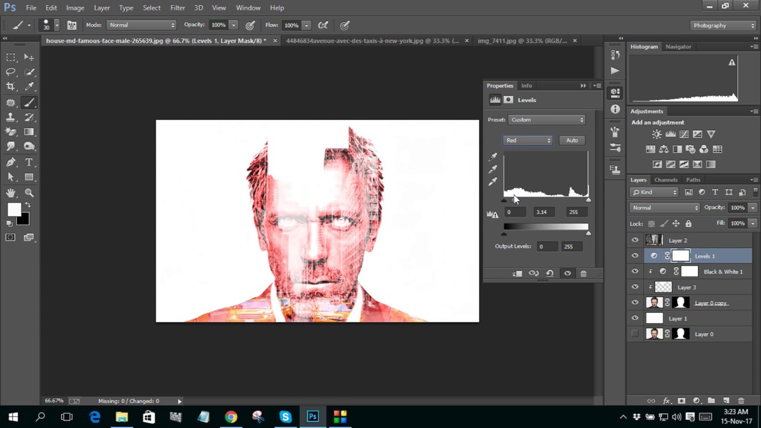Toggle Layer 1 visibility off
This screenshot has height=428, width=761.
click(x=635, y=319)
